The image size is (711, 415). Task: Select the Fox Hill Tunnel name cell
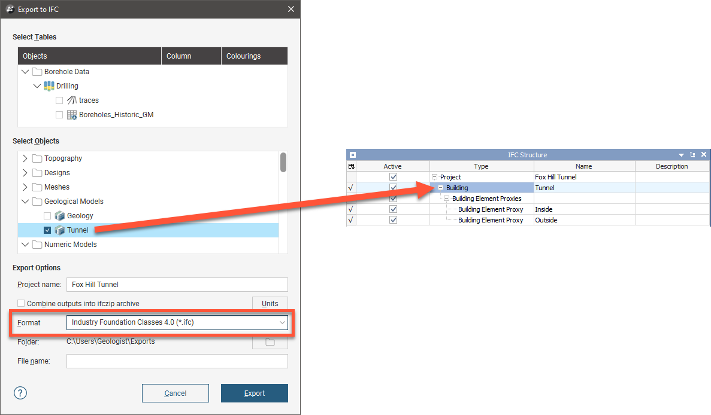[584, 177]
